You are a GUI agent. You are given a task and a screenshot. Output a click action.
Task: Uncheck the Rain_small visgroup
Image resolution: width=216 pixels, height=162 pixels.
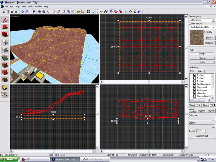point(195,87)
